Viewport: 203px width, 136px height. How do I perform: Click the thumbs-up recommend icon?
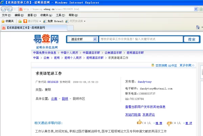pyautogui.click(x=139, y=123)
